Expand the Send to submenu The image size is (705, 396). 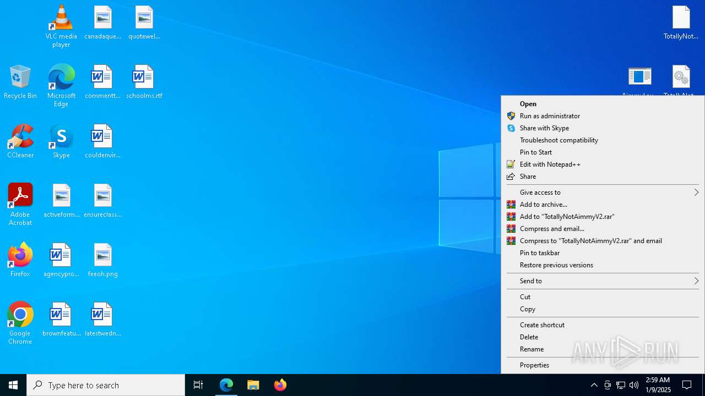pyautogui.click(x=603, y=281)
